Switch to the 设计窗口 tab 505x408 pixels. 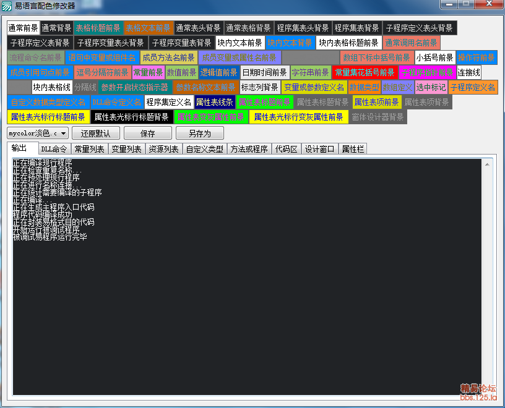point(320,149)
